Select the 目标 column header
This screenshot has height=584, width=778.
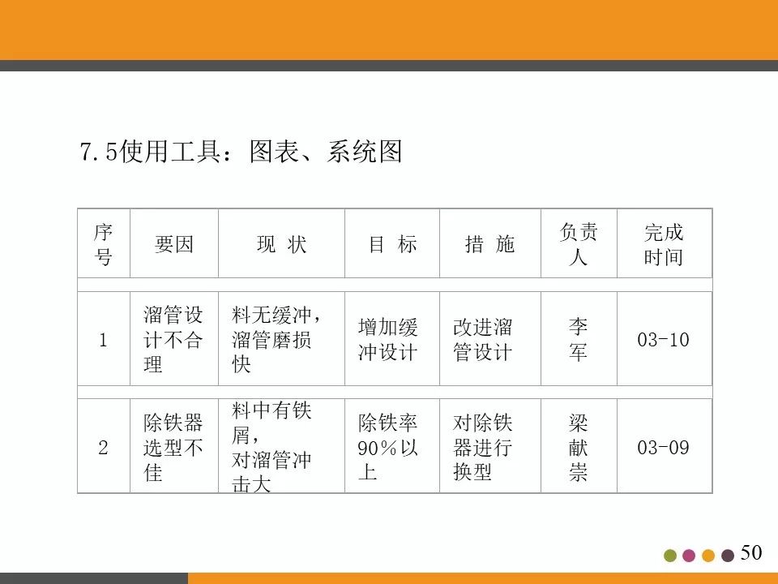(392, 243)
